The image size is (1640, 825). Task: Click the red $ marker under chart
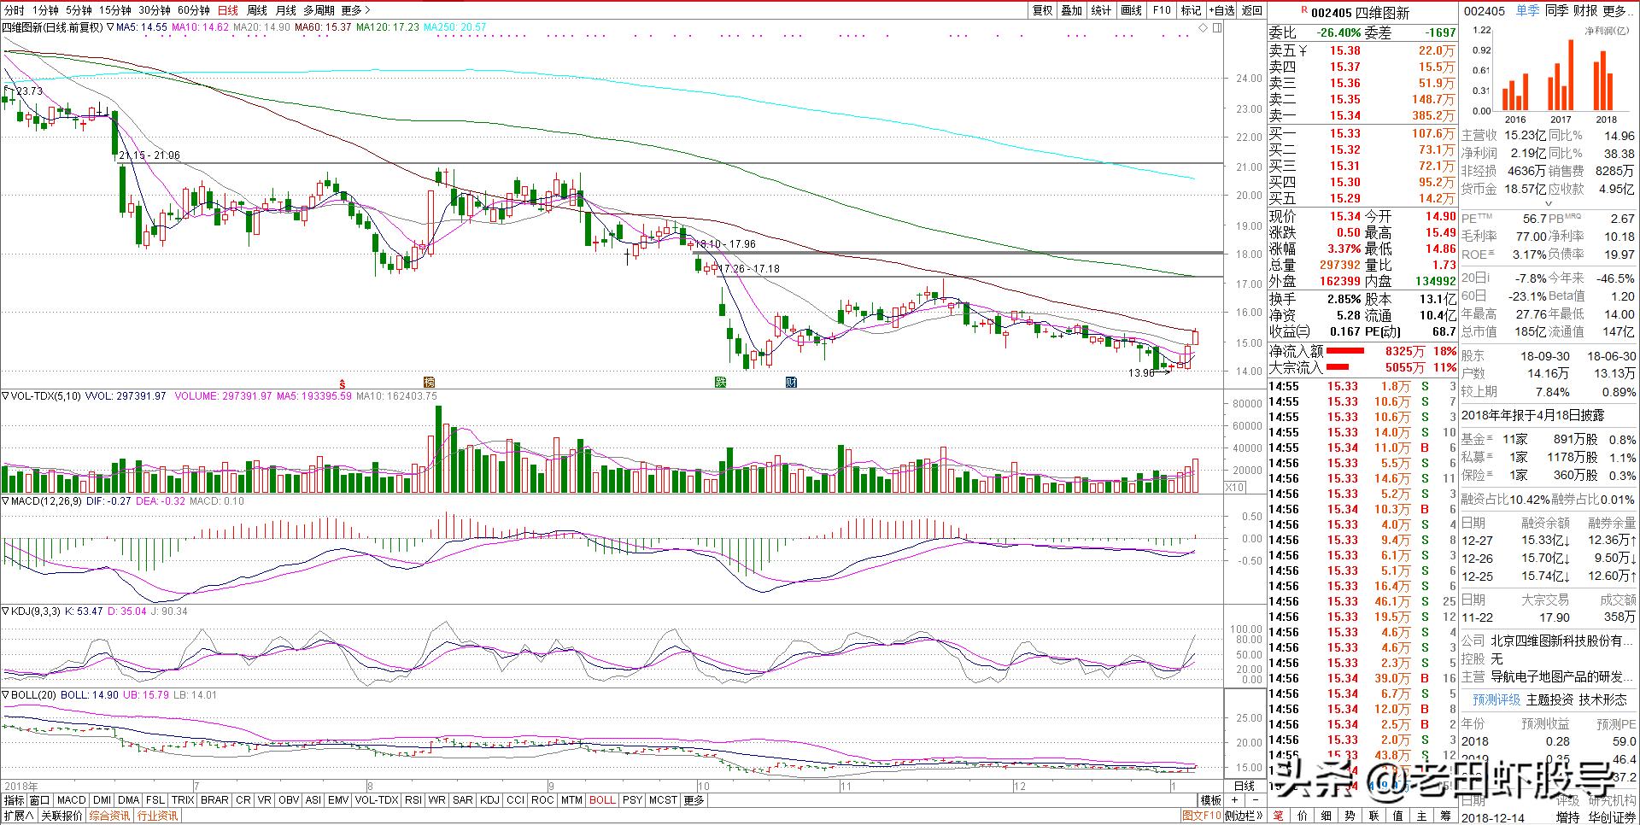(343, 383)
